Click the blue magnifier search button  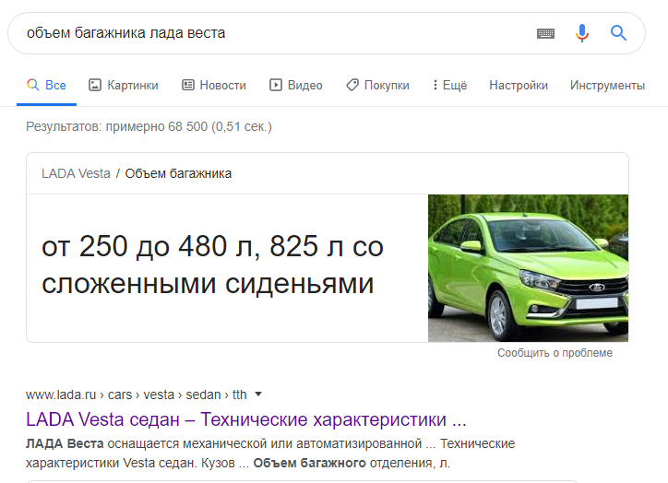click(618, 33)
